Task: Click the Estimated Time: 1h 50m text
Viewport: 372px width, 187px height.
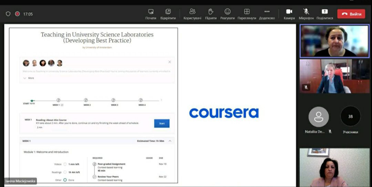Action: coord(151,141)
